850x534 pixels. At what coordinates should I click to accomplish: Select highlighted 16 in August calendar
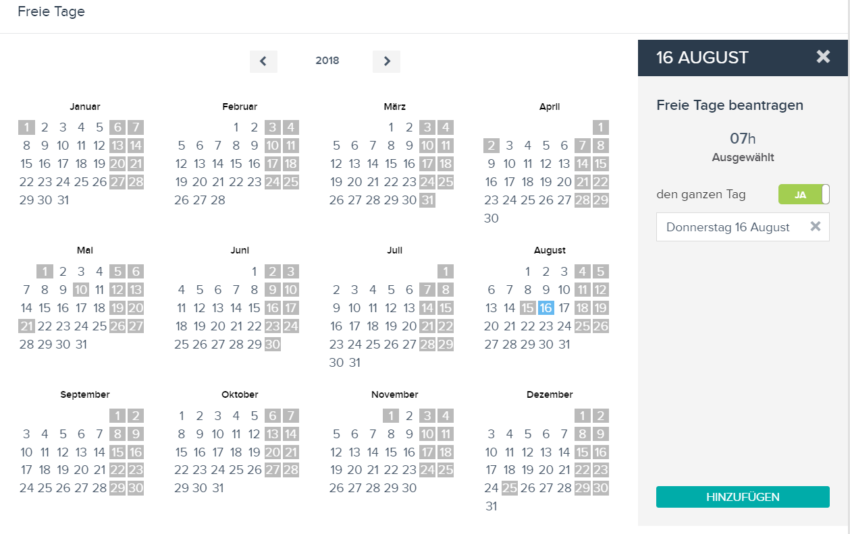click(x=546, y=308)
